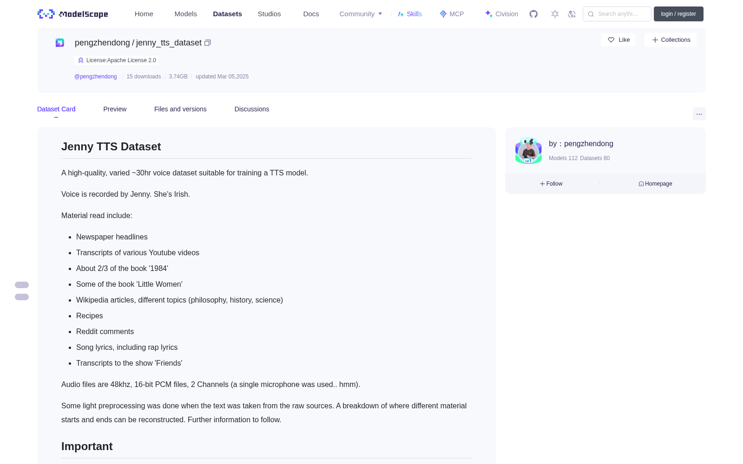This screenshot has width=743, height=464.
Task: Click "Transcripts to the show 'Friends'" item
Action: coord(129,363)
